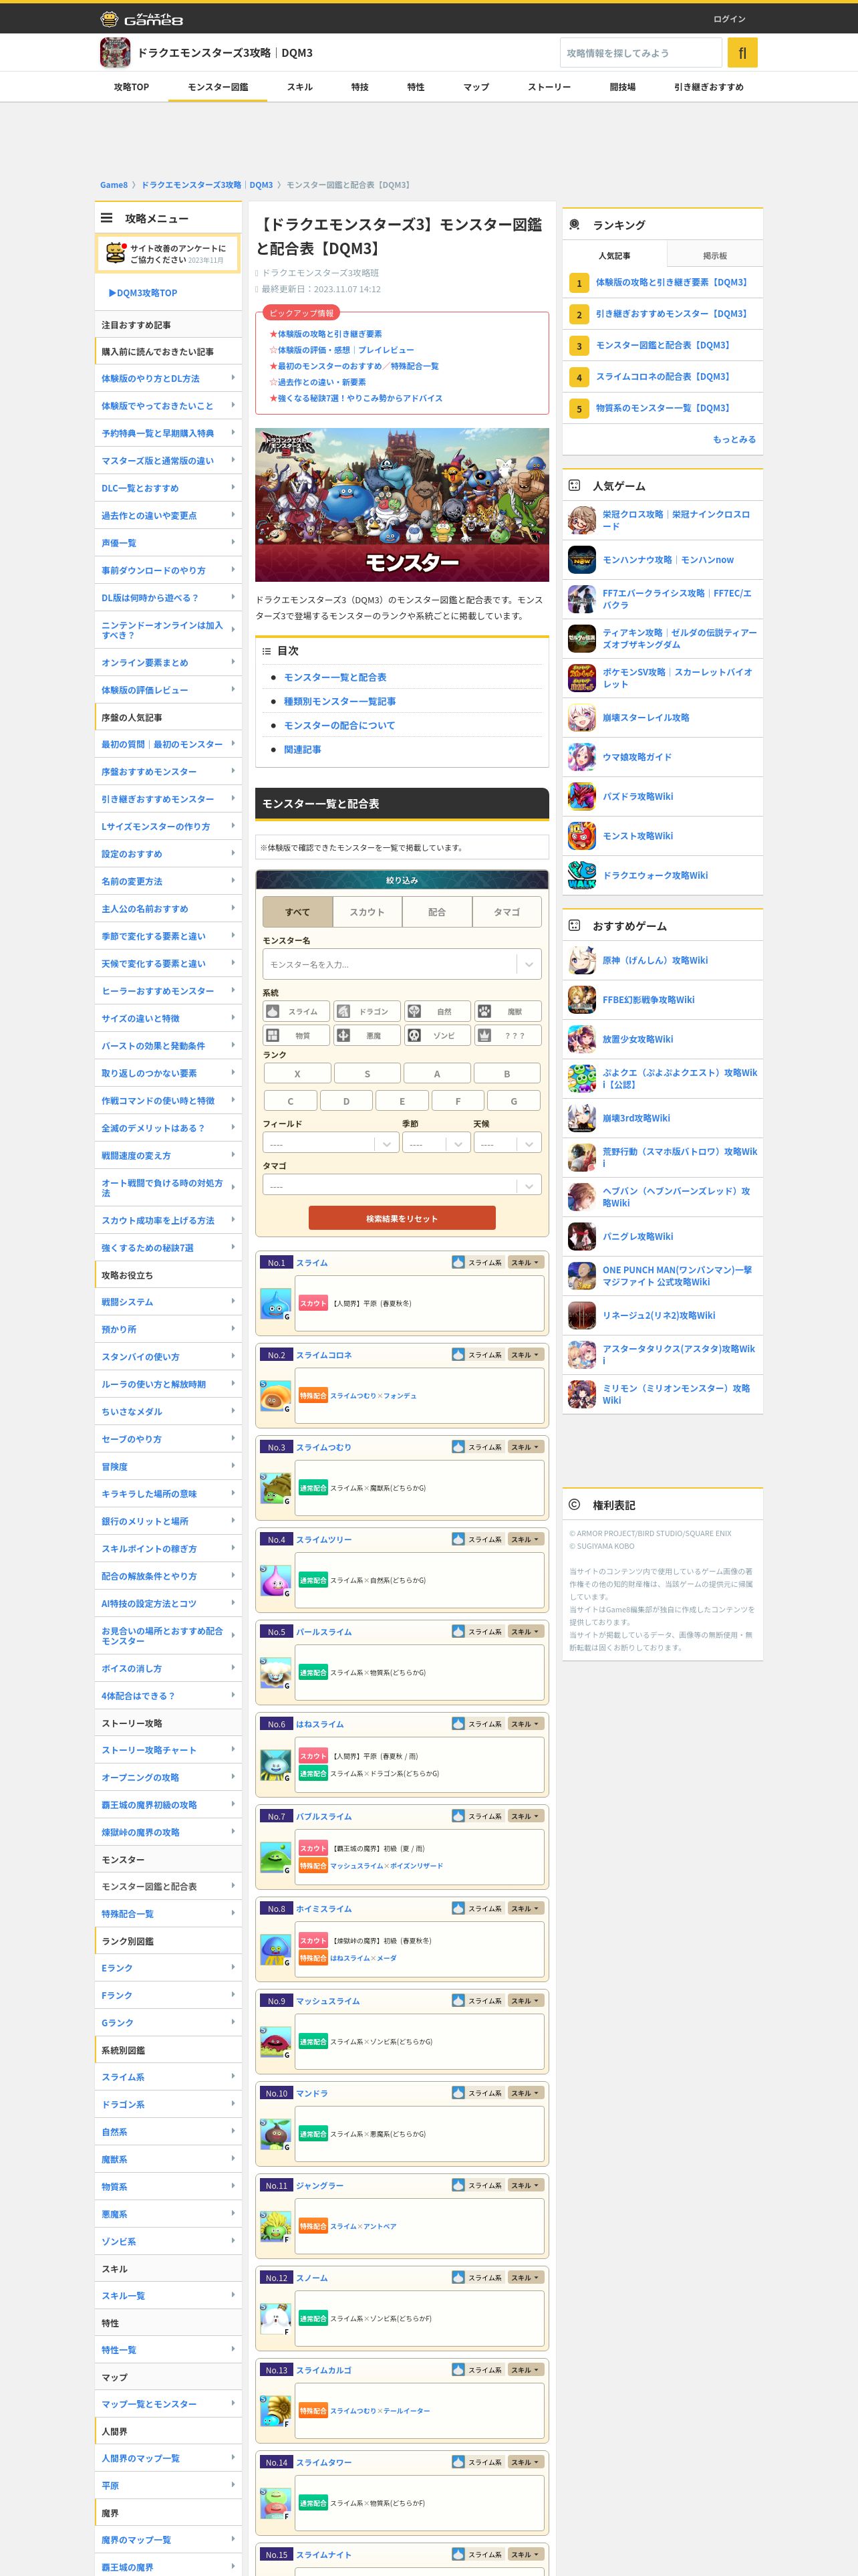858x2576 pixels.
Task: Toggle the ？？？ family filter
Action: tap(507, 1035)
